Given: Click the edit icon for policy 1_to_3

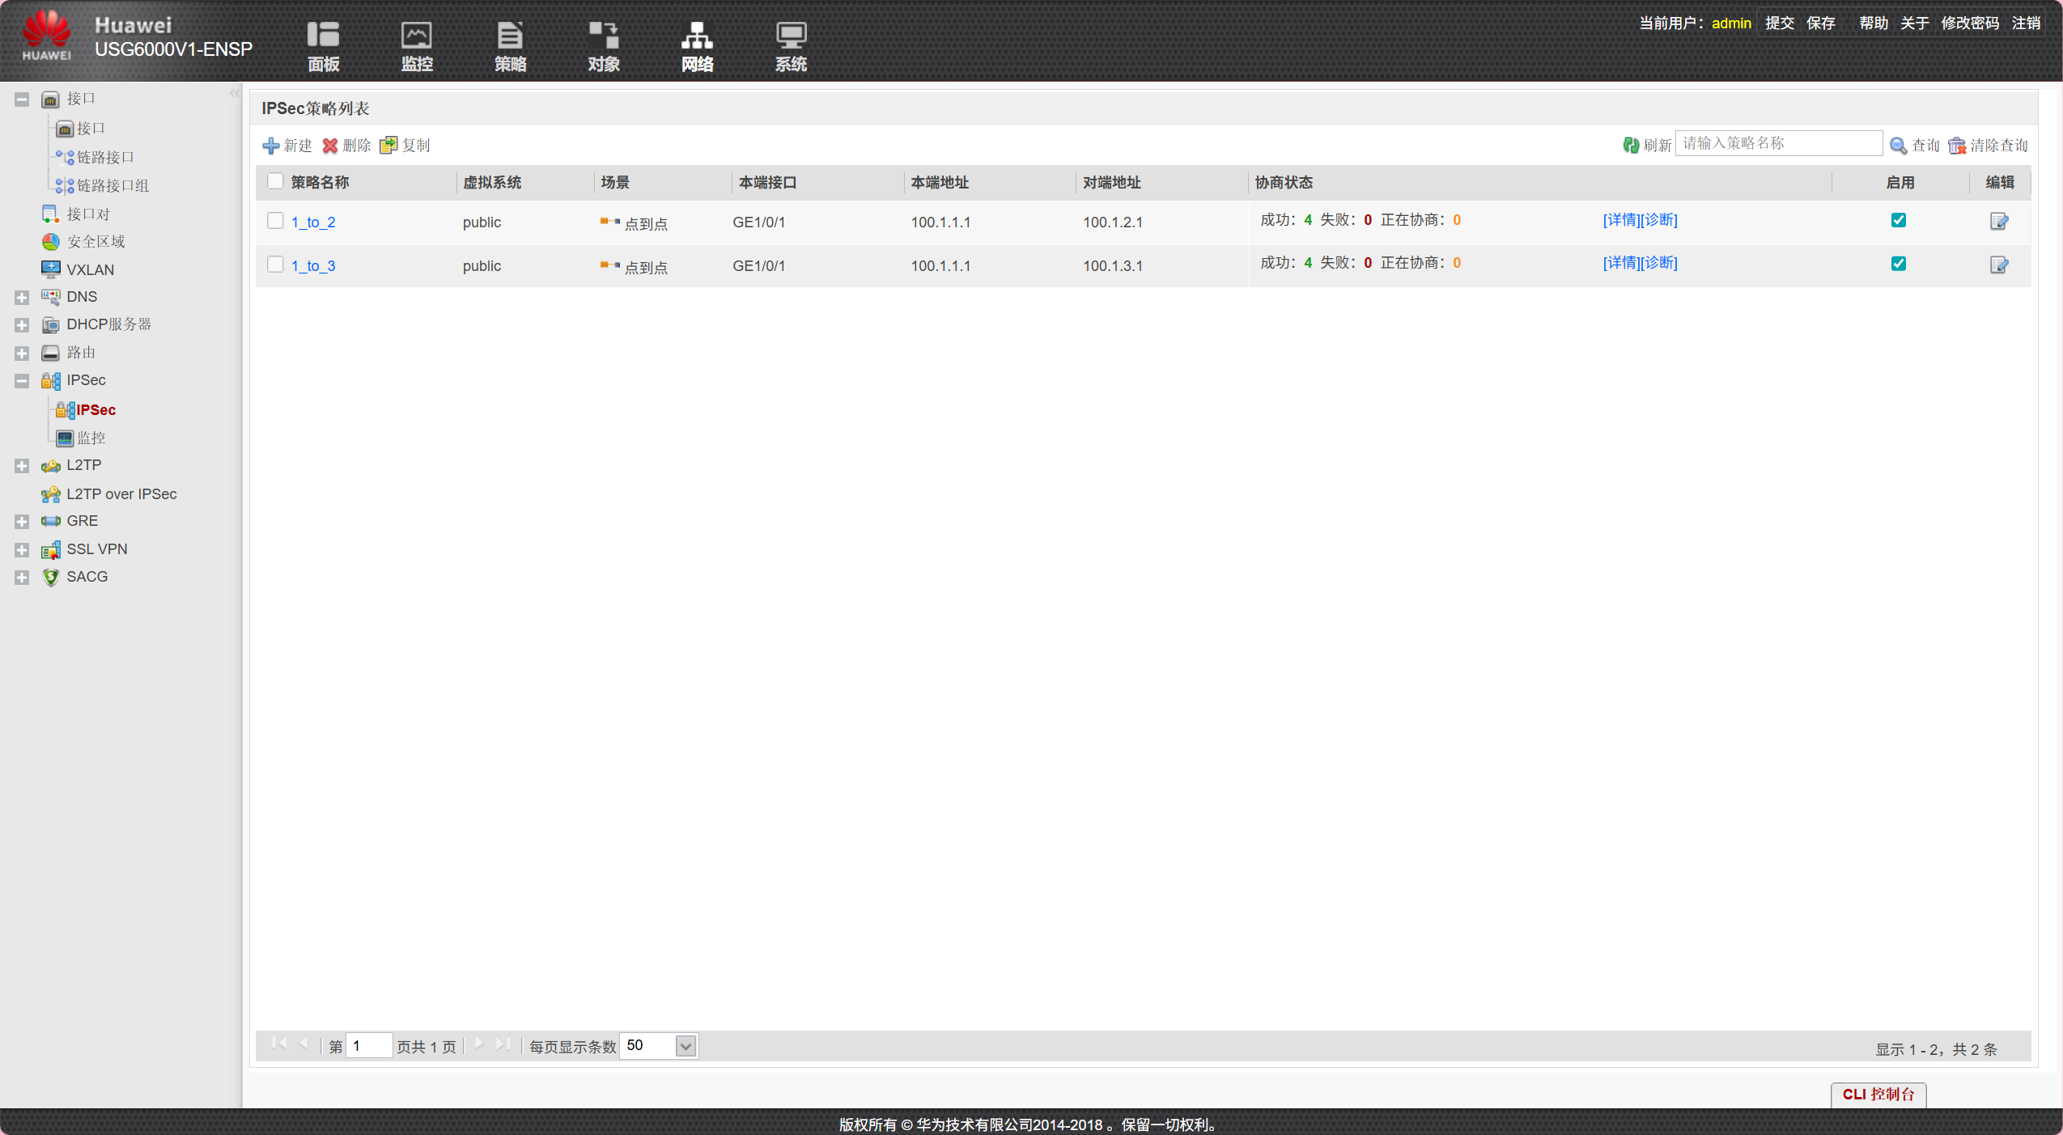Looking at the screenshot, I should [x=1998, y=265].
